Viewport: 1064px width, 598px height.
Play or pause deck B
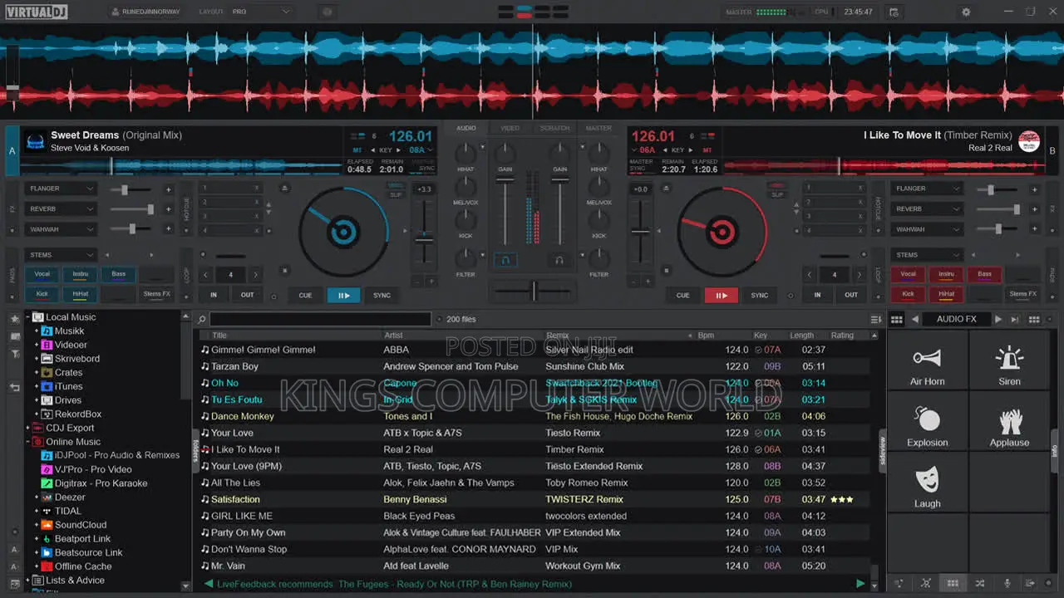[x=722, y=295]
